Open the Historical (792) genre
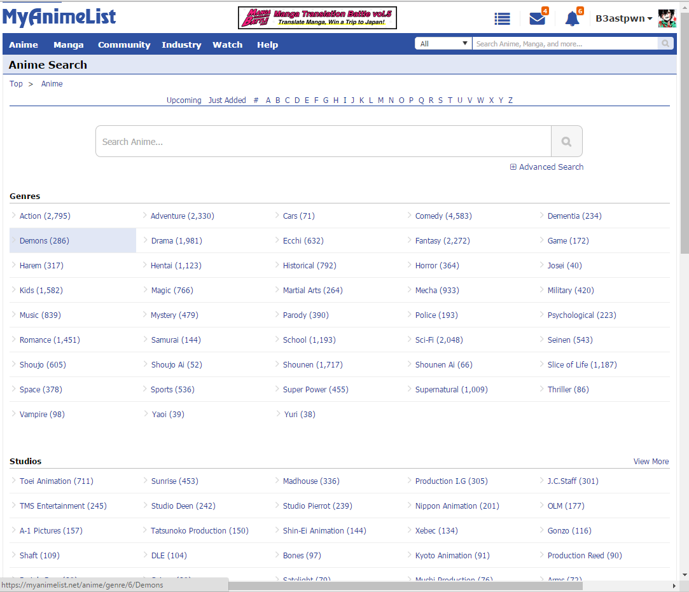The width and height of the screenshot is (689, 592). point(309,266)
